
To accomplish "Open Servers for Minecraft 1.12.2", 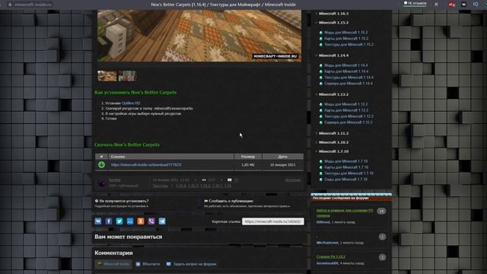I will (349, 123).
